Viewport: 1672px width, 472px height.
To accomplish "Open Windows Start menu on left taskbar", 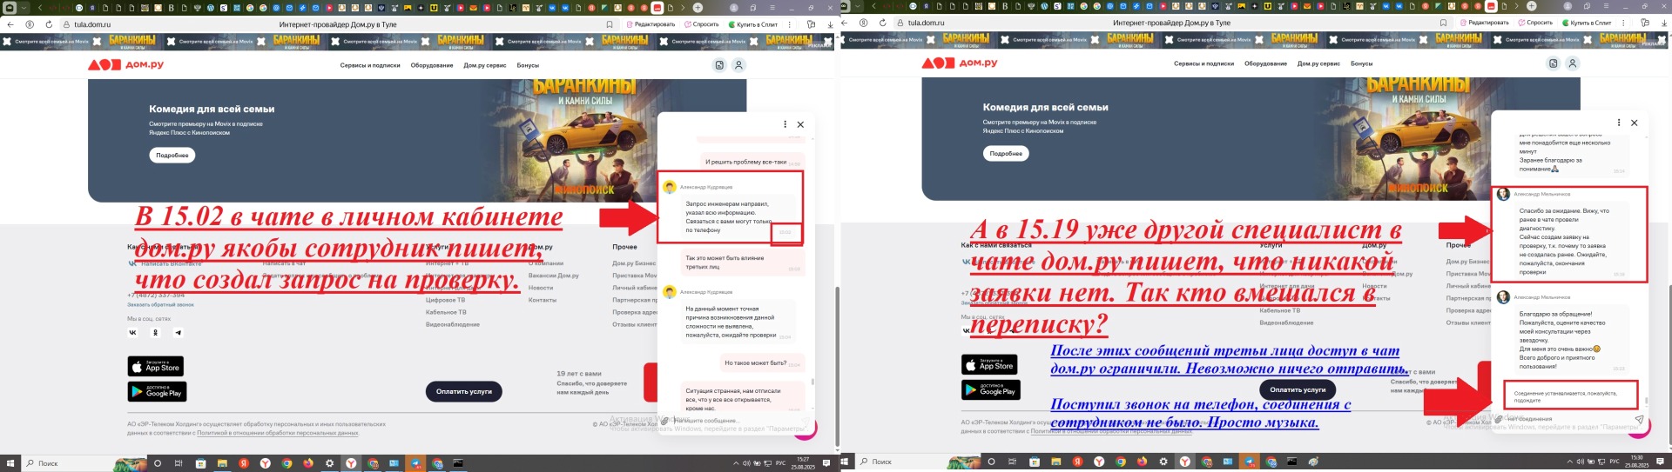I will [x=11, y=463].
